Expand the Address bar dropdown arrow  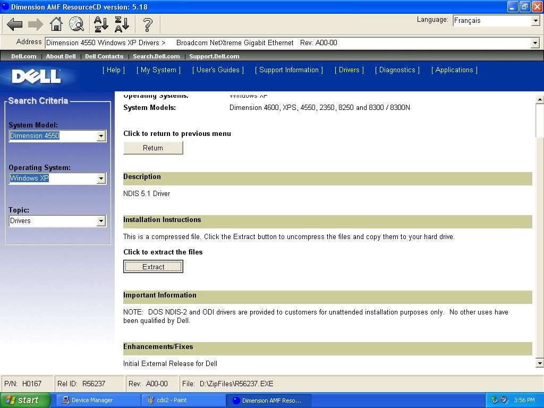tap(535, 43)
